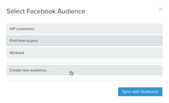Viewport: 169px width, 103px height.
Task: Dismiss the modal using the X icon
Action: pyautogui.click(x=160, y=10)
